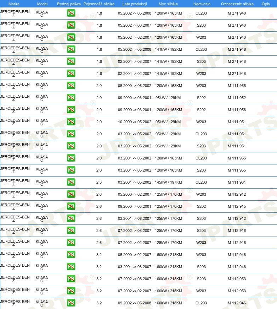
Task: Click petrol icon in S203 M 112.953 row
Action: 71,279
